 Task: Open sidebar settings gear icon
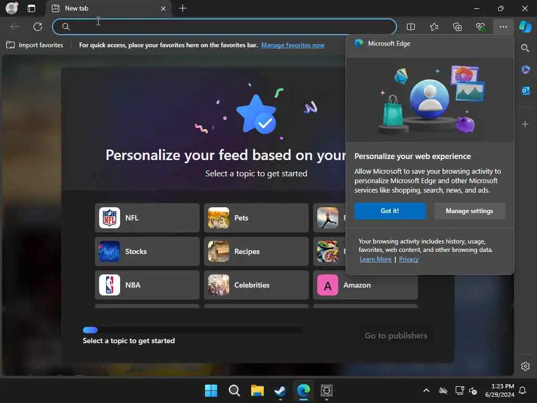(x=525, y=366)
